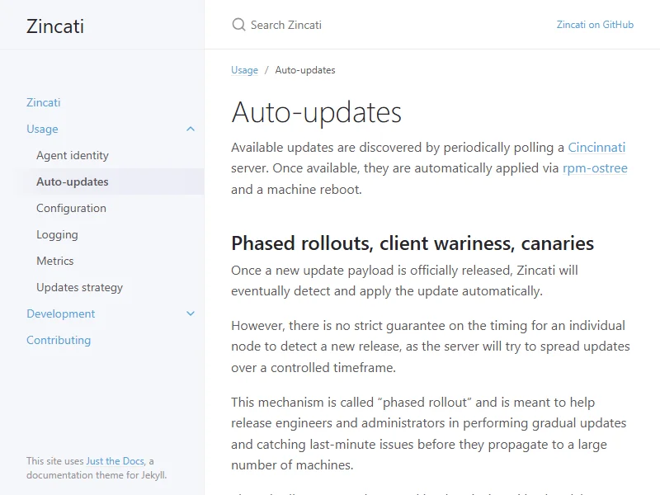The image size is (660, 495).
Task: Click the Zincati site title
Action: tap(55, 26)
